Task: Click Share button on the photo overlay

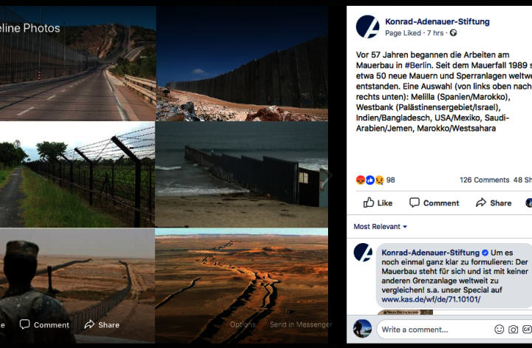Action: 102,325
